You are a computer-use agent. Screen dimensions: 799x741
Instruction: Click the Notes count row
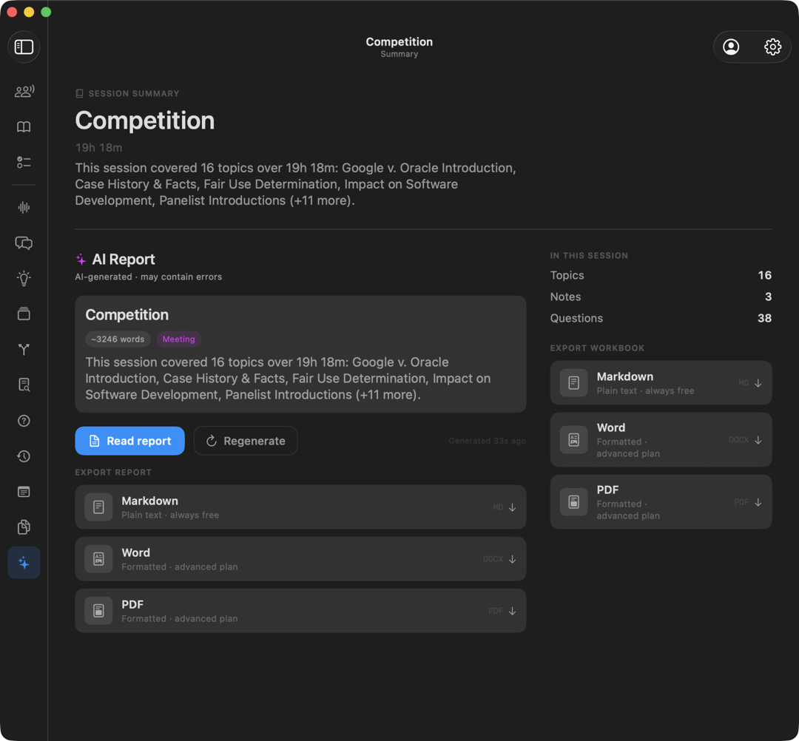(x=661, y=297)
